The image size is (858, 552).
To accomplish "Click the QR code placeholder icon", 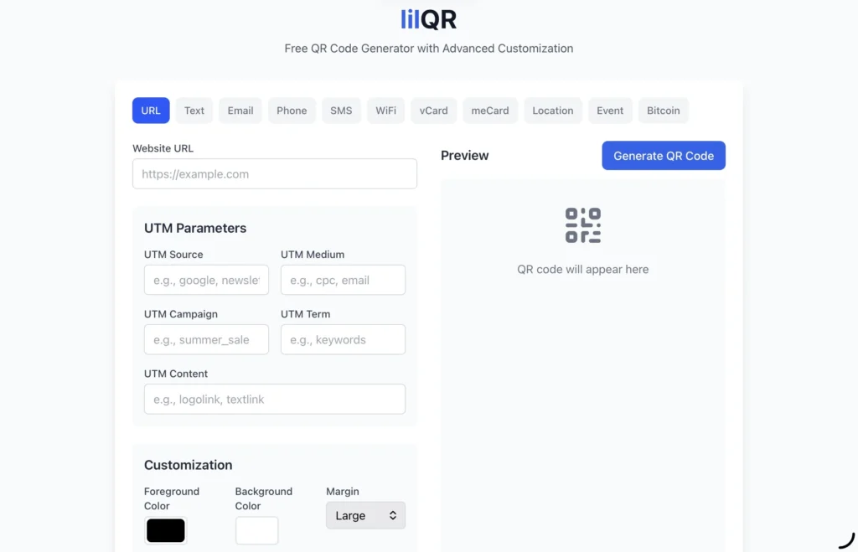I will 582,225.
